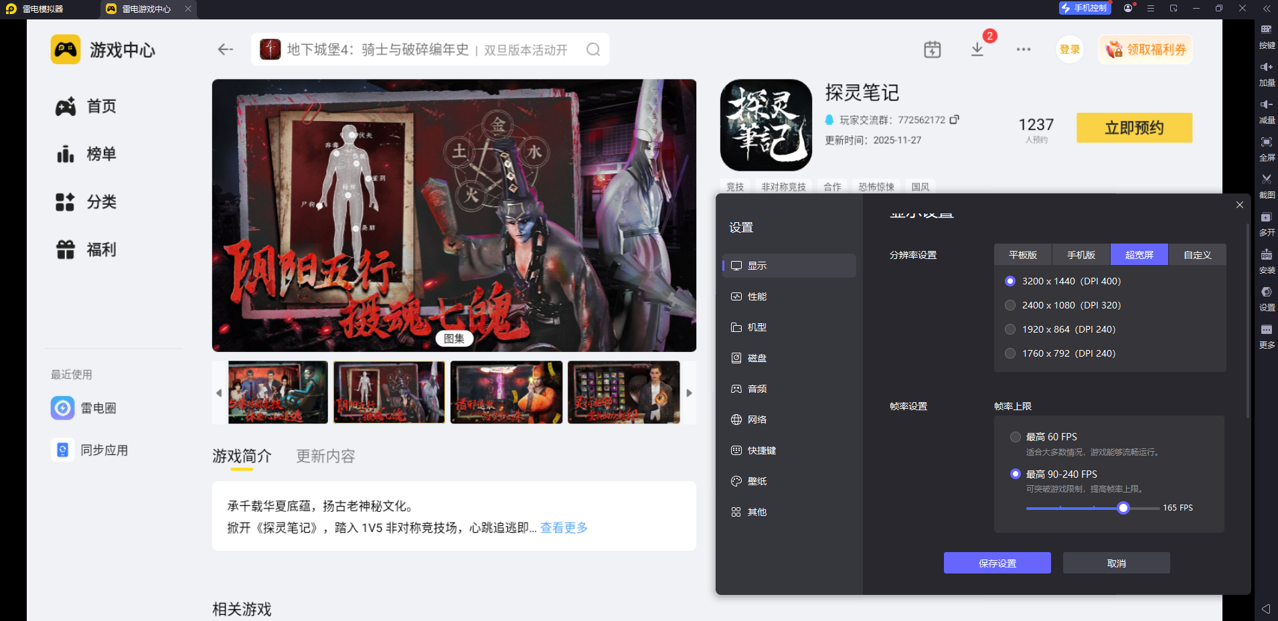The height and width of the screenshot is (621, 1278).
Task: Open the title bar hamburger menu
Action: click(1151, 8)
